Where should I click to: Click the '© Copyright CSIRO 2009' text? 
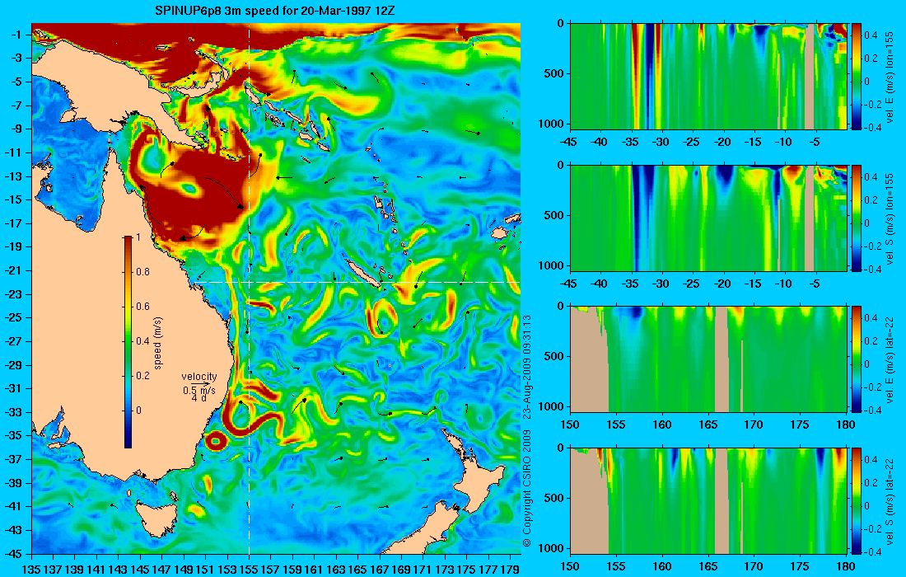click(526, 489)
